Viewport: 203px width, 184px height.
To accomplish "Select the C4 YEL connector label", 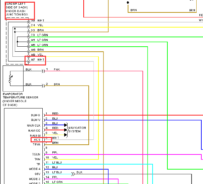I will tap(37, 25).
